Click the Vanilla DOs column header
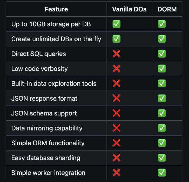The height and width of the screenshot is (182, 189). [129, 9]
